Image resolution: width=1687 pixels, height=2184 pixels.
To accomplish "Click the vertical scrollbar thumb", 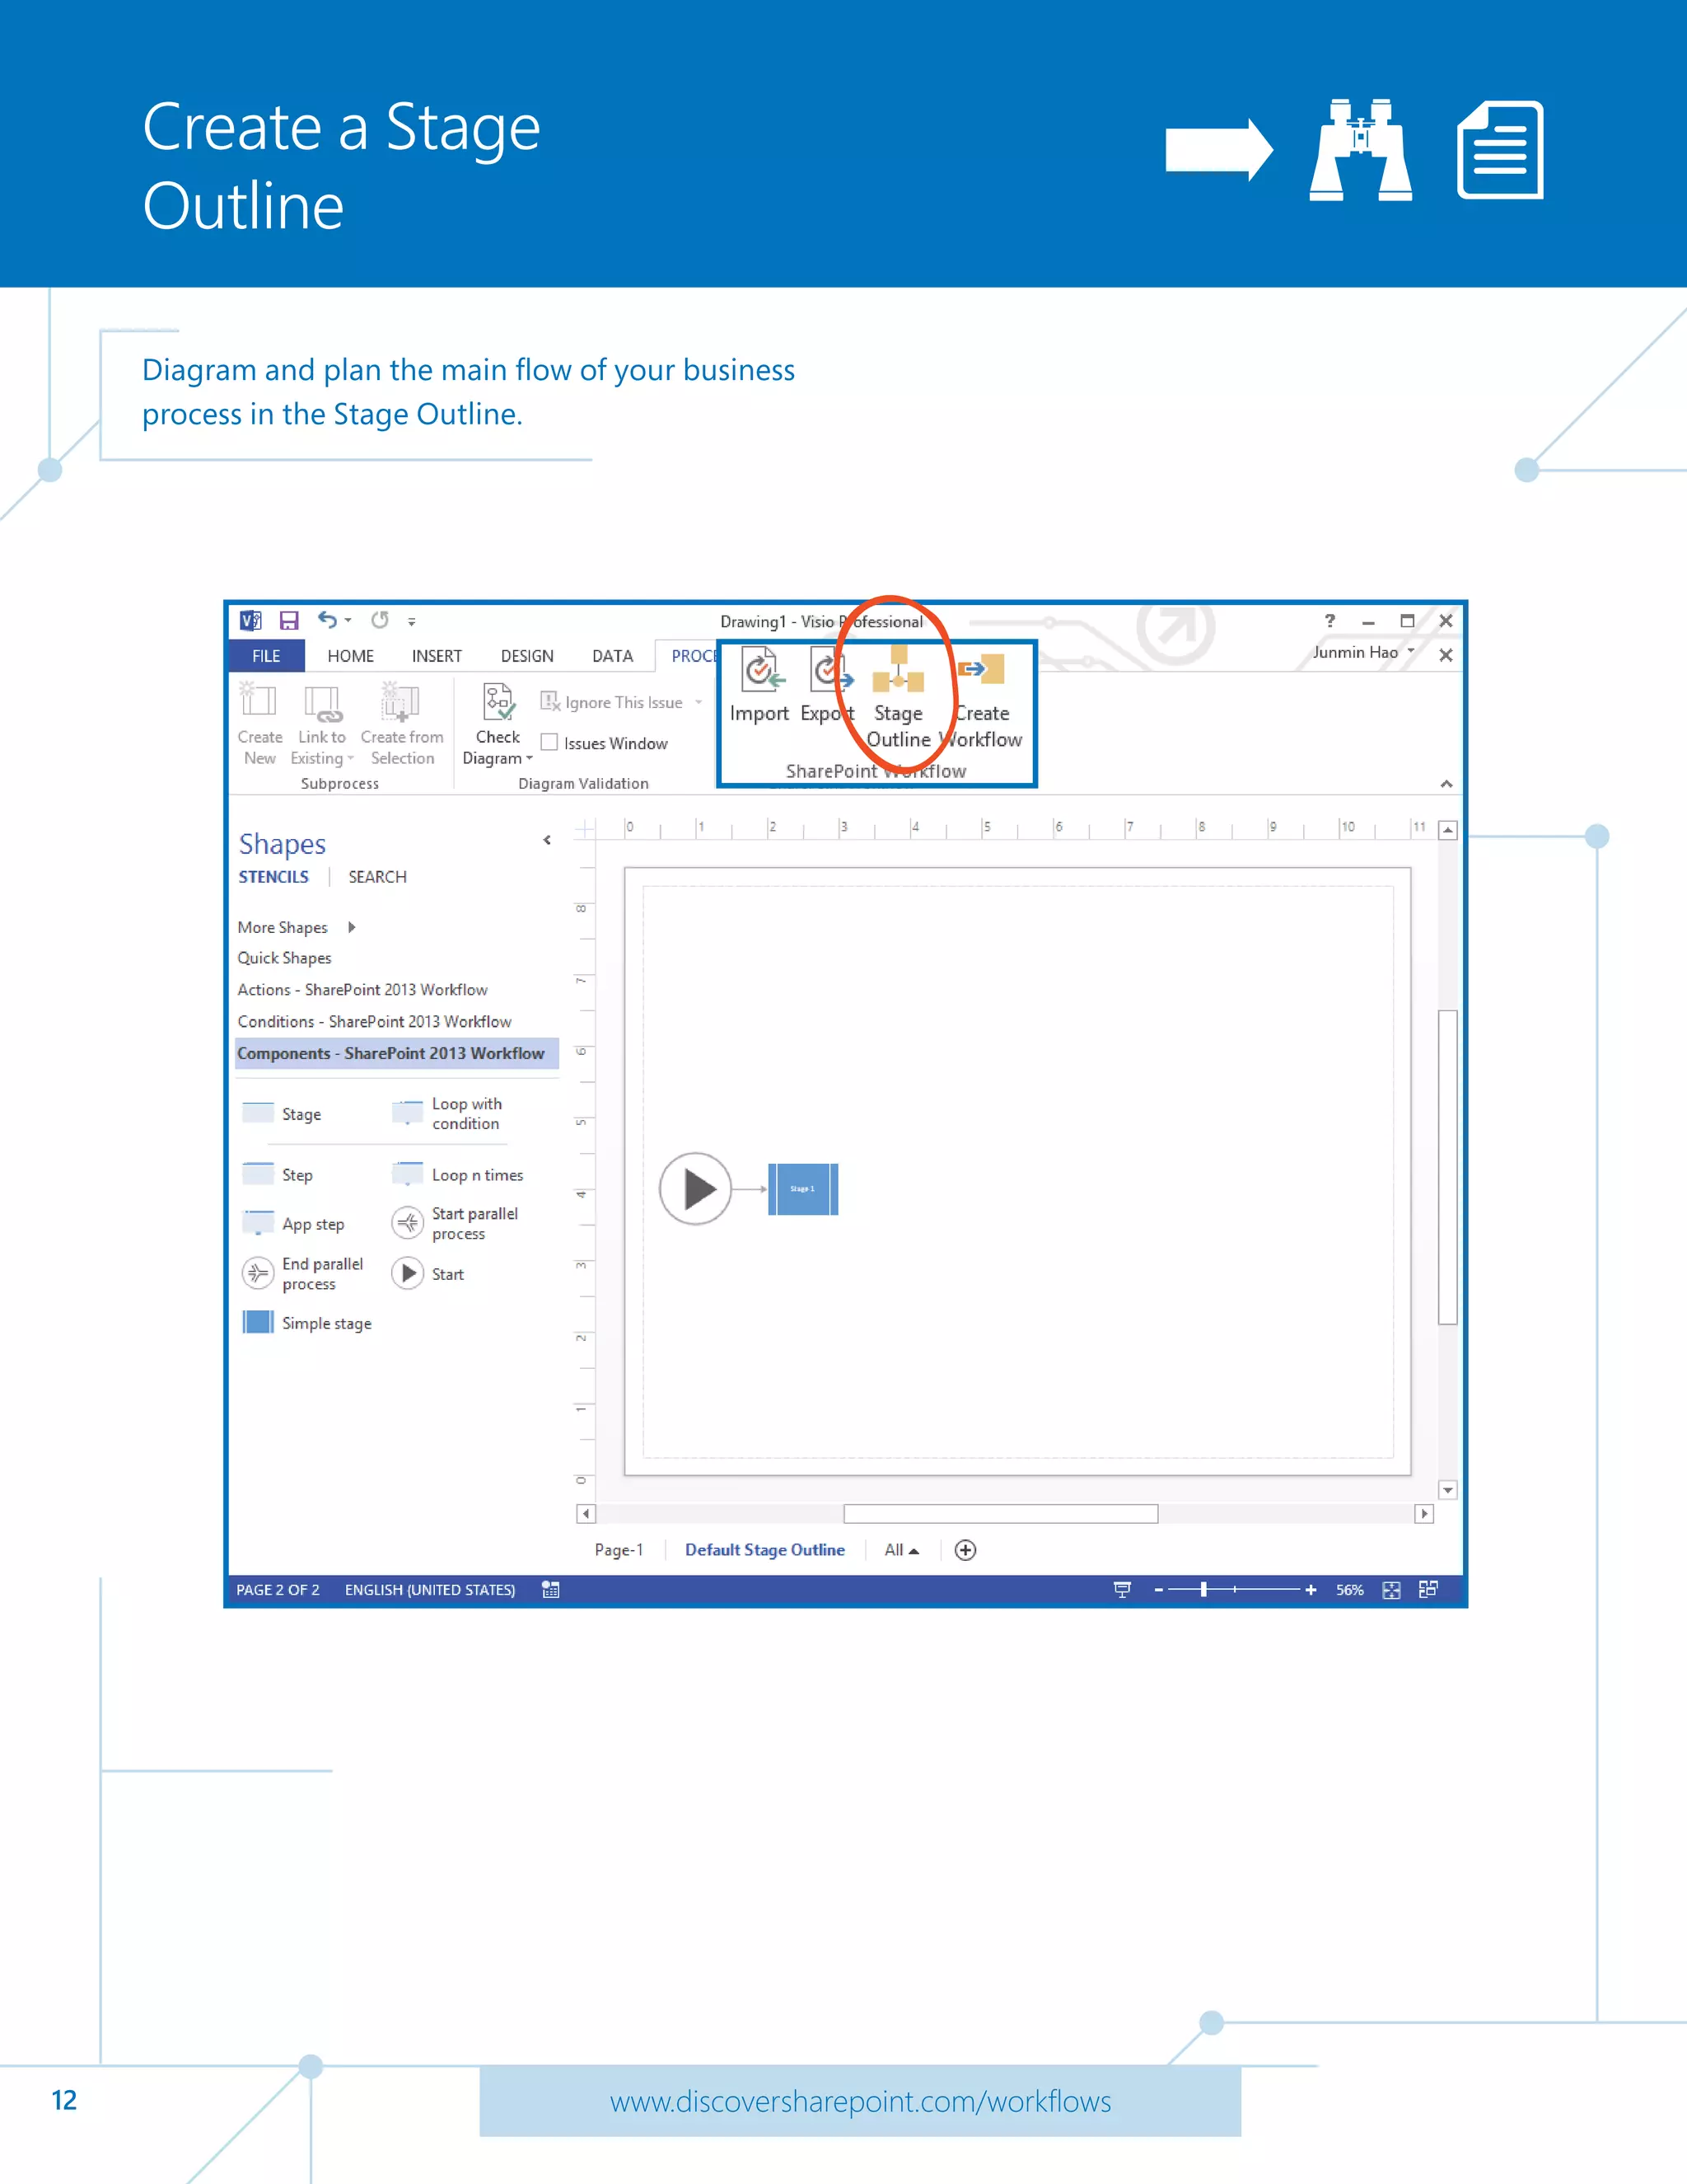I will tap(1447, 1167).
